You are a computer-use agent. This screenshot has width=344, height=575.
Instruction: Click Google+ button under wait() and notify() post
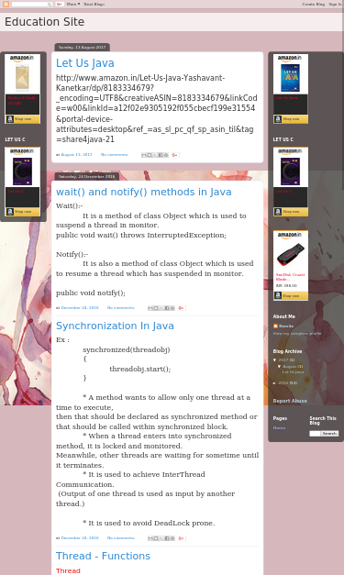click(181, 308)
